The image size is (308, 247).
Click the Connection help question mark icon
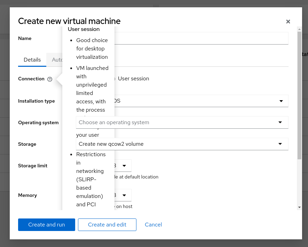pos(49,79)
